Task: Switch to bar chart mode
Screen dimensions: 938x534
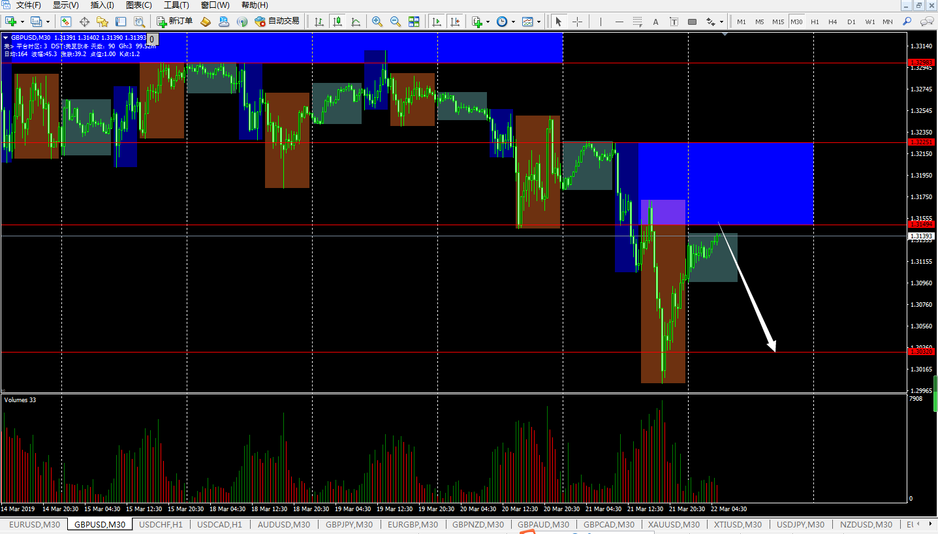Action: pyautogui.click(x=319, y=22)
